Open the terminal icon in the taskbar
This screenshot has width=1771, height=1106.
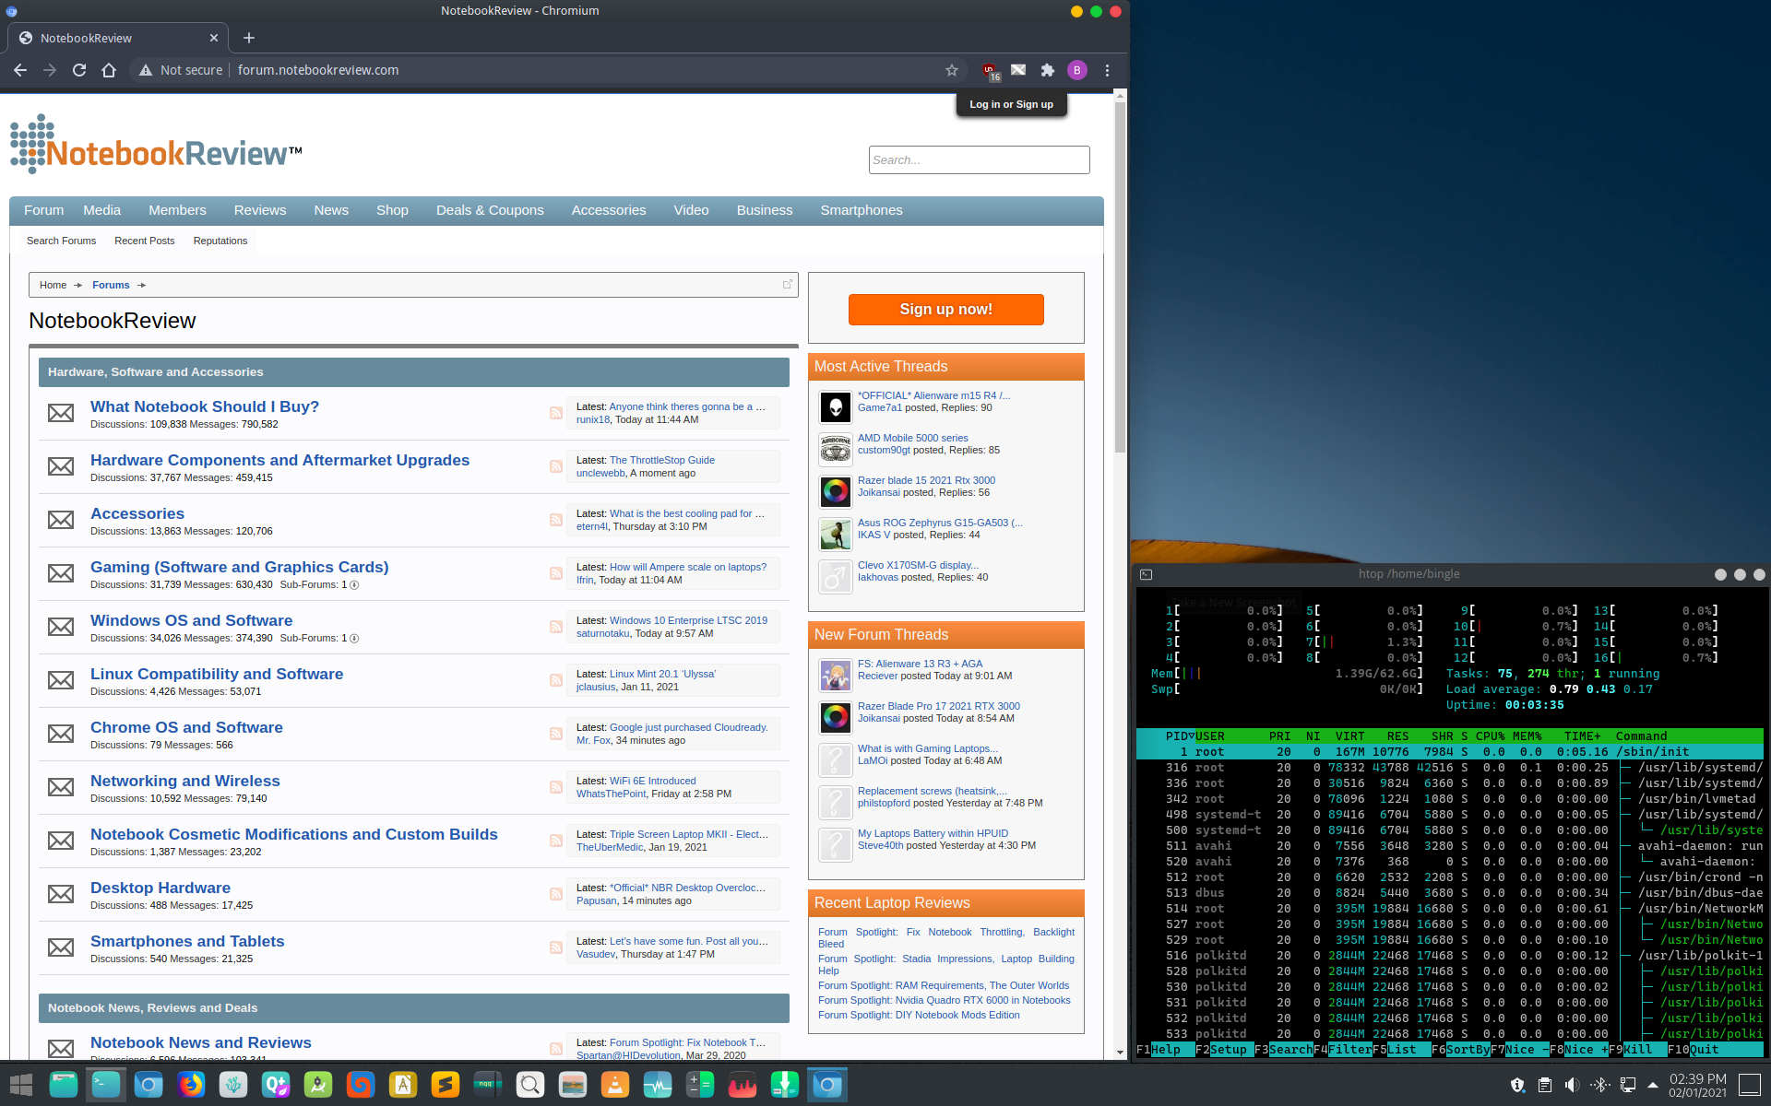coord(106,1085)
